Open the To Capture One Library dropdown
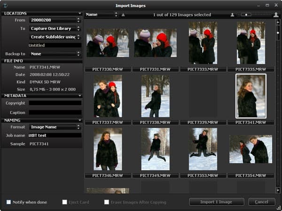The width and height of the screenshot is (282, 211). (x=55, y=29)
